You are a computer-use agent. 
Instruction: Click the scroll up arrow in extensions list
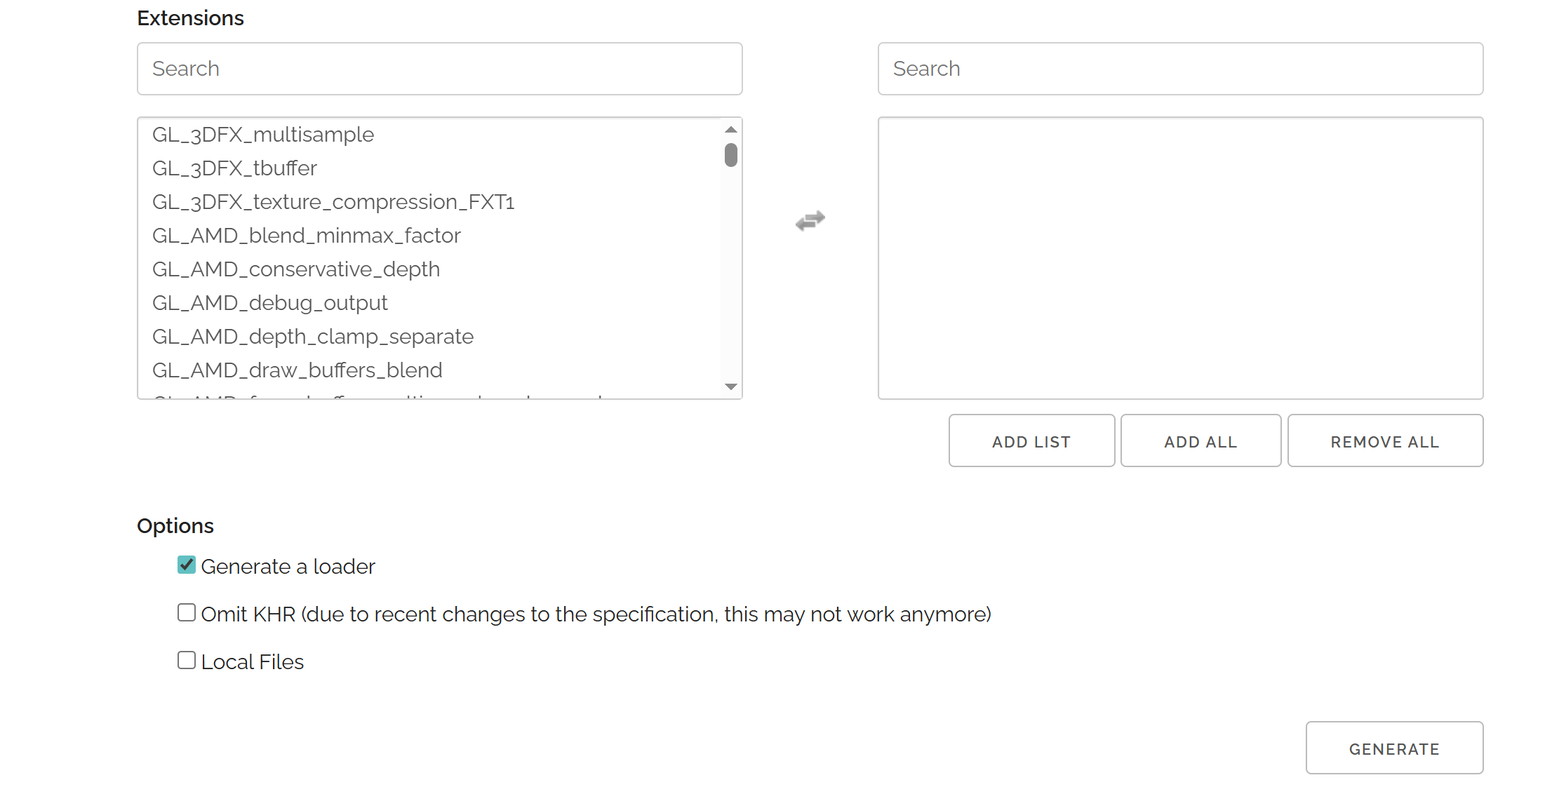731,130
